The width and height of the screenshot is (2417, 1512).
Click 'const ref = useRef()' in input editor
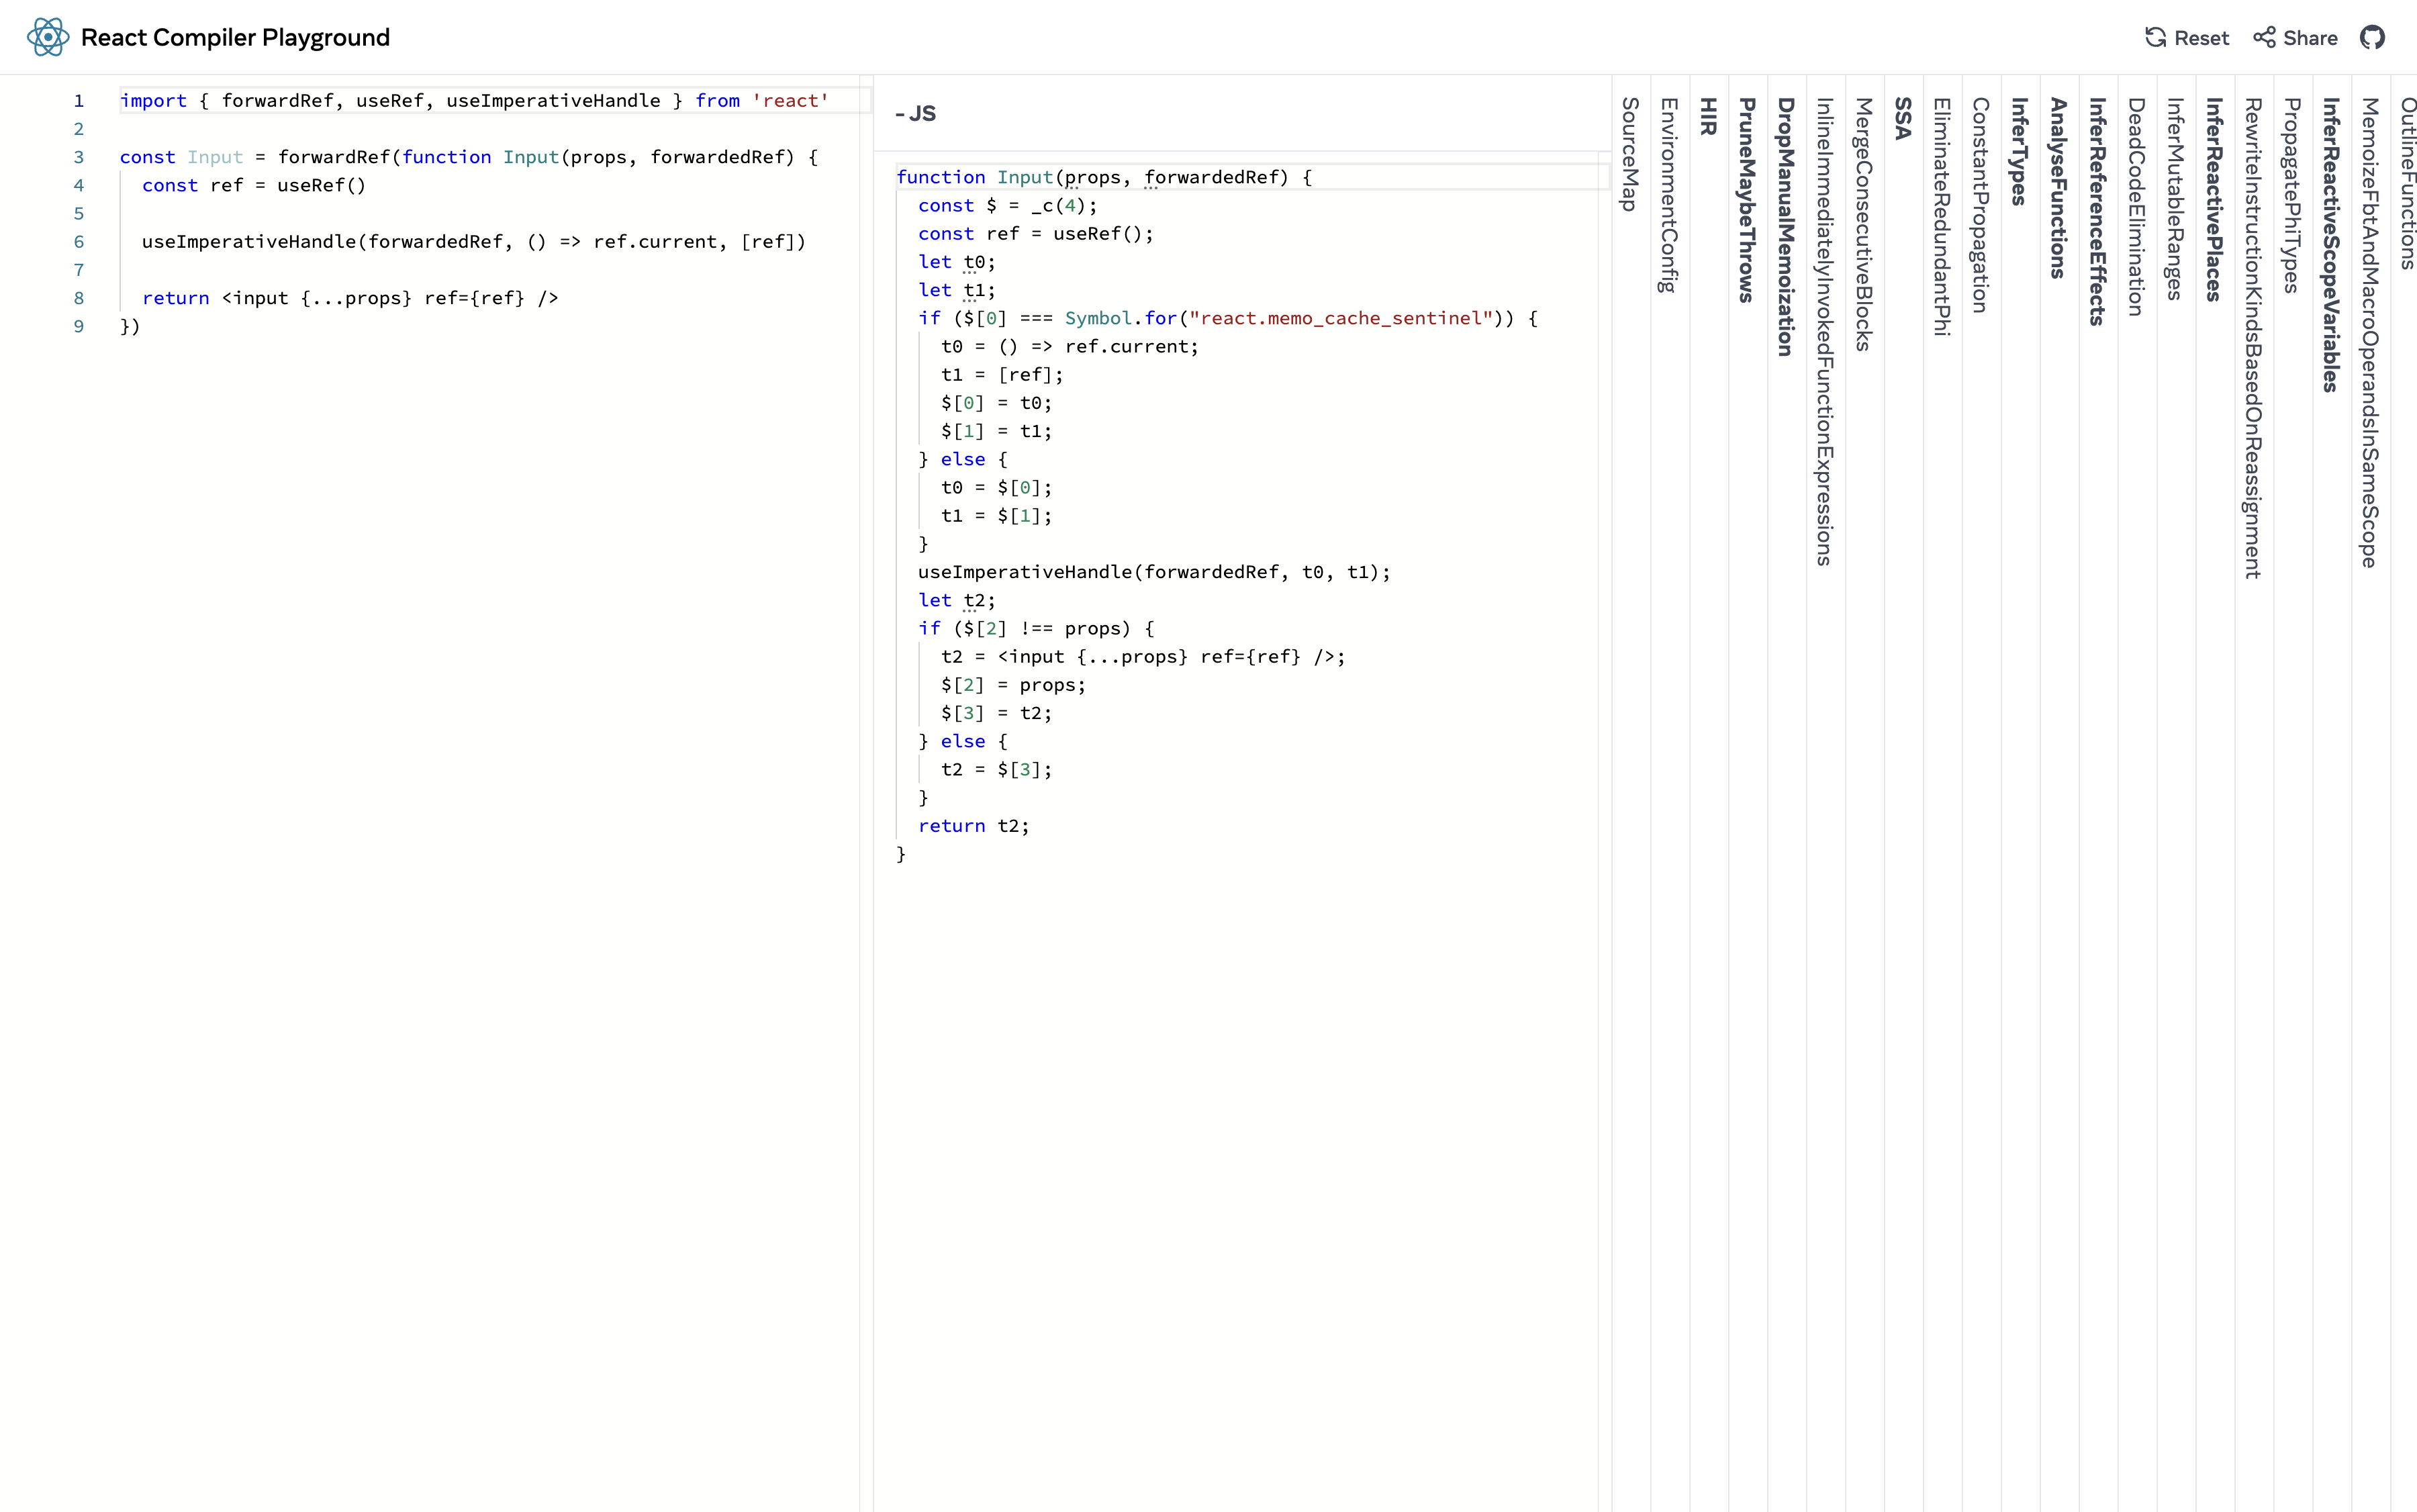254,185
